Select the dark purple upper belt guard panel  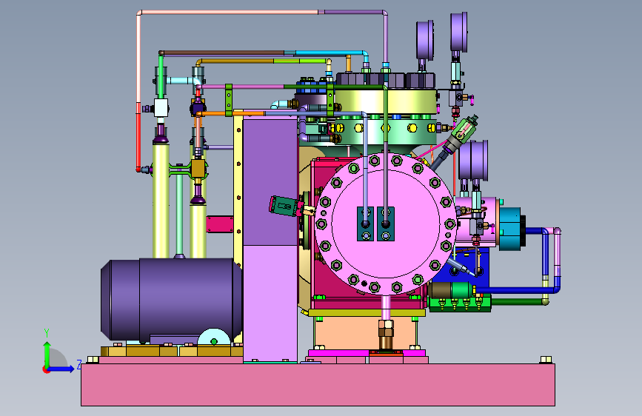pos(270,182)
